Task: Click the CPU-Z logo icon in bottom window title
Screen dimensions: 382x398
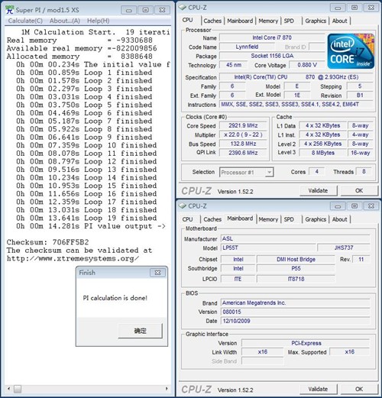Action: [x=182, y=205]
